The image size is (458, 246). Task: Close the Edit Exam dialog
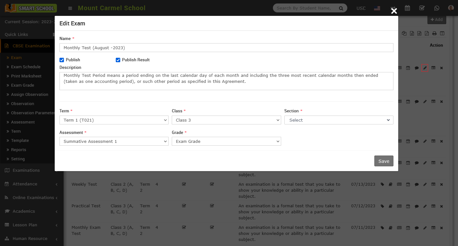pyautogui.click(x=394, y=11)
